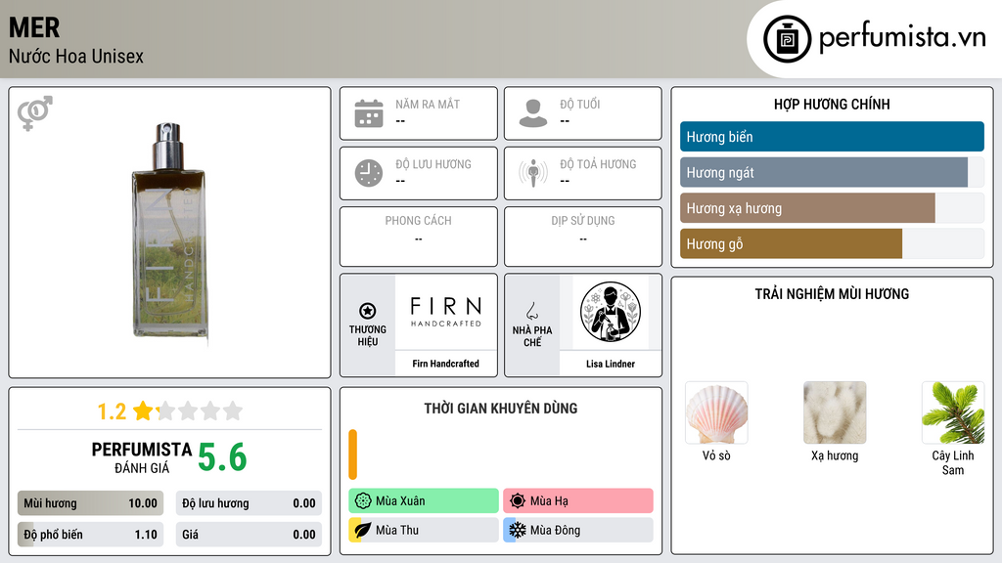
Task: Click the Độ lưu hương 0.00 score bar
Action: (x=249, y=503)
